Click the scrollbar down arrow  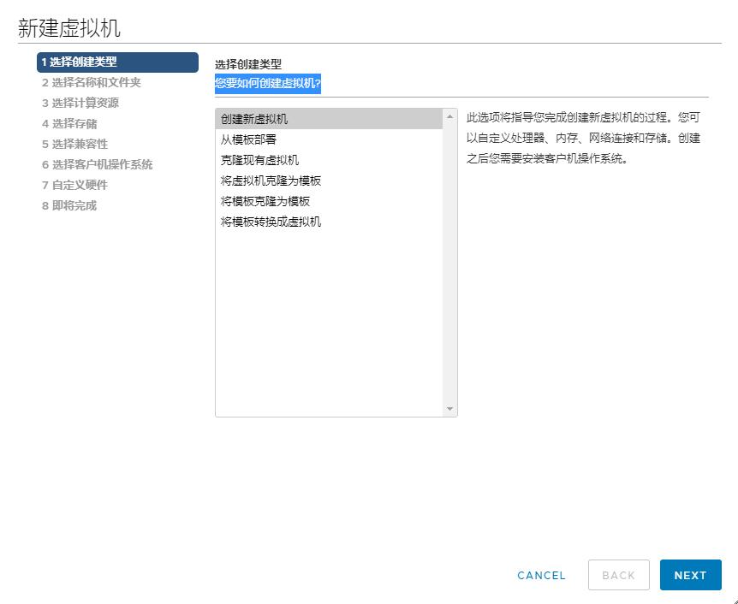point(449,408)
